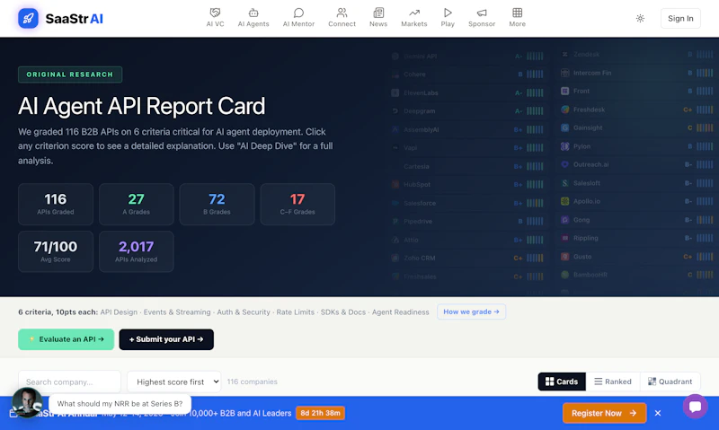The image size is (719, 430).
Task: Select the 72 B Grades stat card
Action: 217,205
